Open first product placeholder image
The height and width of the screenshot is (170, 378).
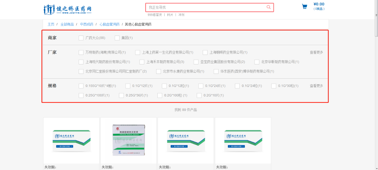pyautogui.click(x=71, y=141)
